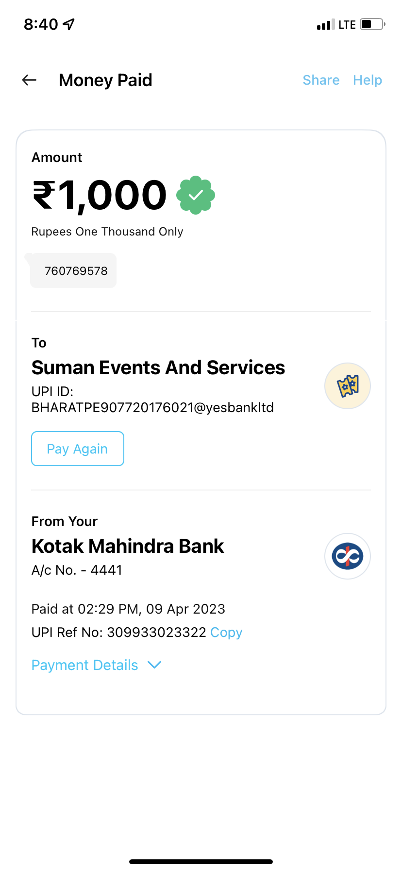Tap the Suman Events merchant ticket icon
This screenshot has width=402, height=872.
(x=348, y=386)
